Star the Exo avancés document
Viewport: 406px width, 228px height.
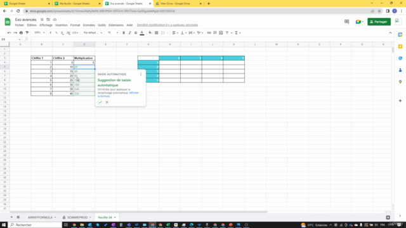tap(42, 20)
